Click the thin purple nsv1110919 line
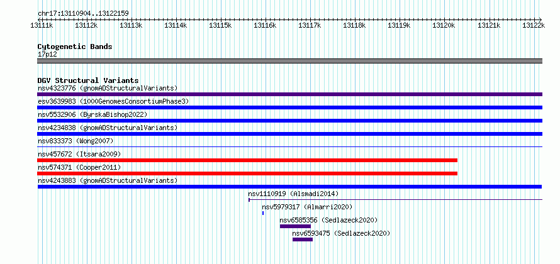The image size is (560, 264). click(x=395, y=200)
